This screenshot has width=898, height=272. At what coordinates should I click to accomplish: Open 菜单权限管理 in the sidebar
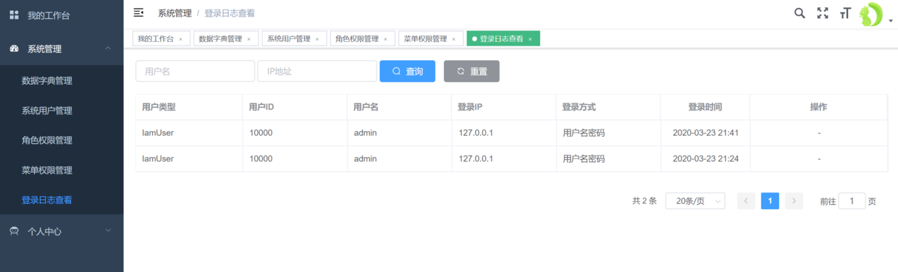tap(47, 171)
